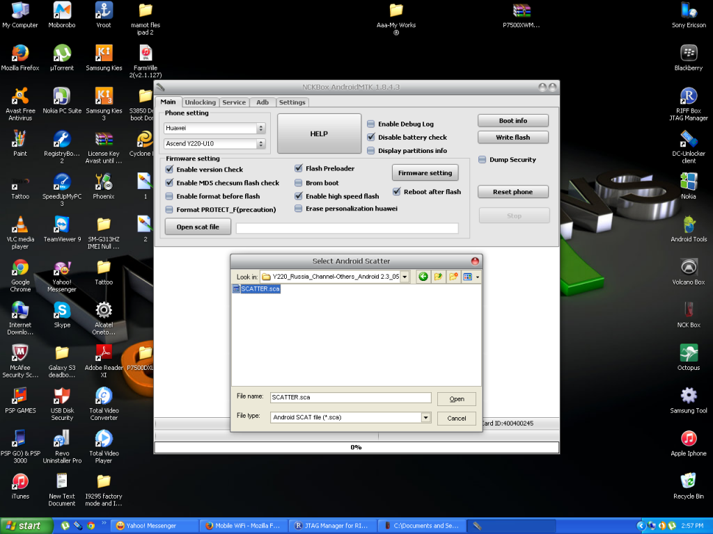Switch to the Unlocking tab

(200, 102)
